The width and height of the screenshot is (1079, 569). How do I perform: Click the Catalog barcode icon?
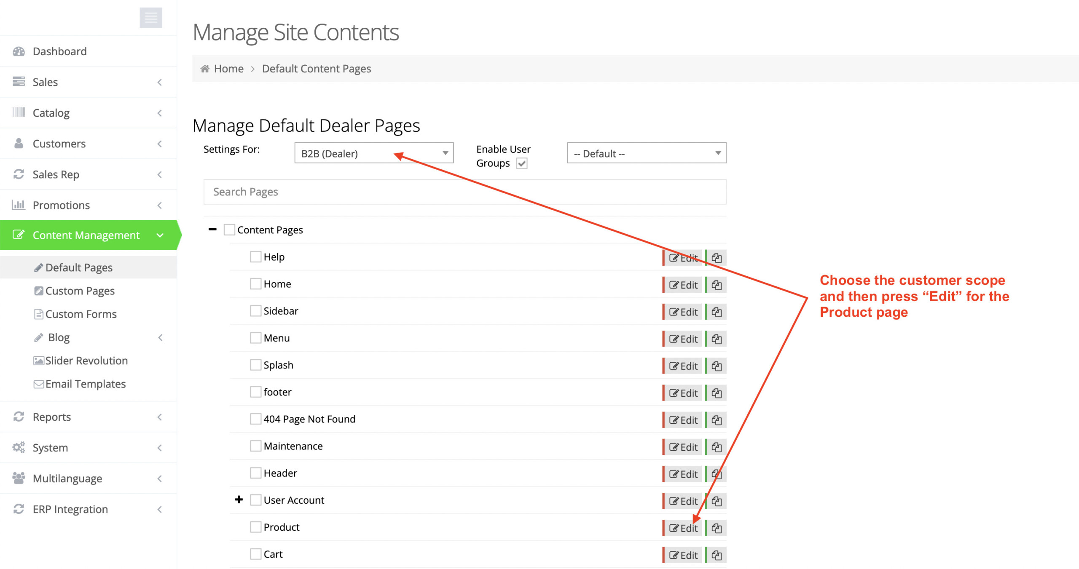19,112
